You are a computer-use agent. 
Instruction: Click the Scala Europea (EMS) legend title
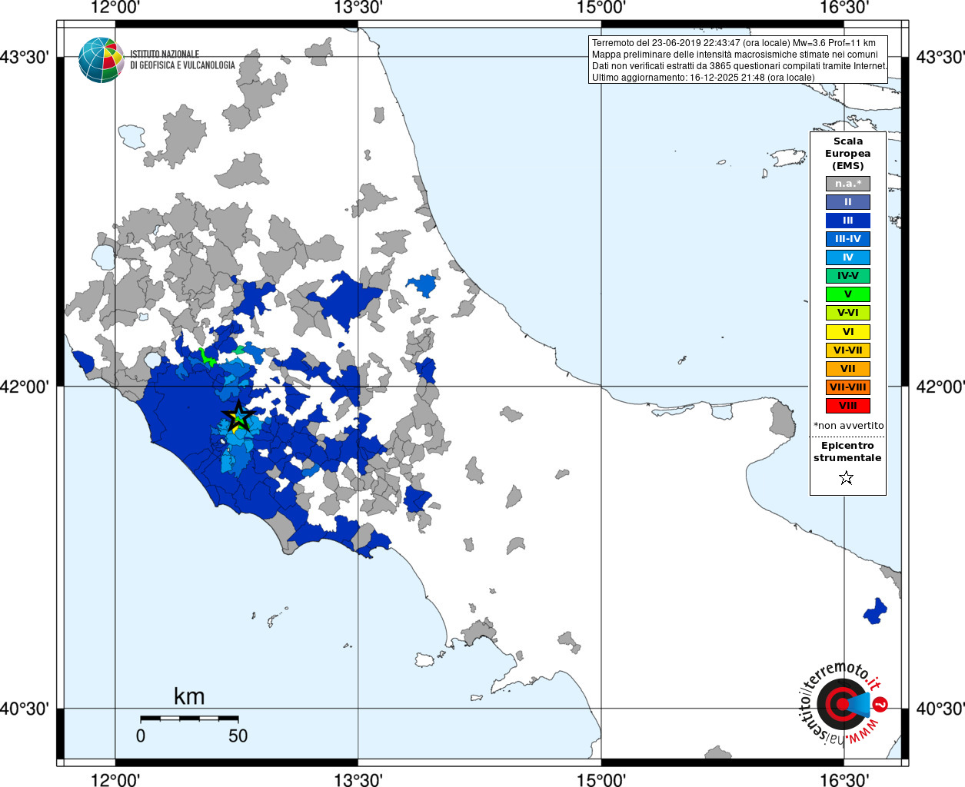[x=848, y=154]
